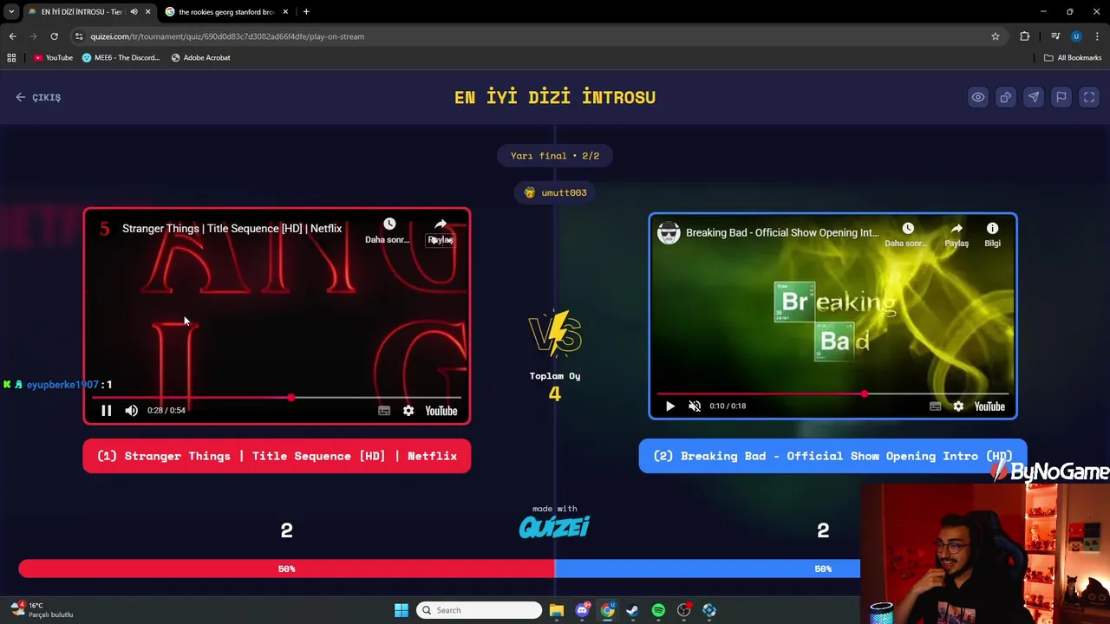Open the apps grid in bookmarks bar
Screen dimensions: 1110x624
click(11, 58)
